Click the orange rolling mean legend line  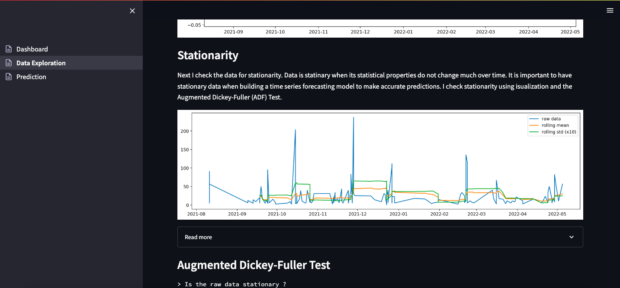coord(534,125)
